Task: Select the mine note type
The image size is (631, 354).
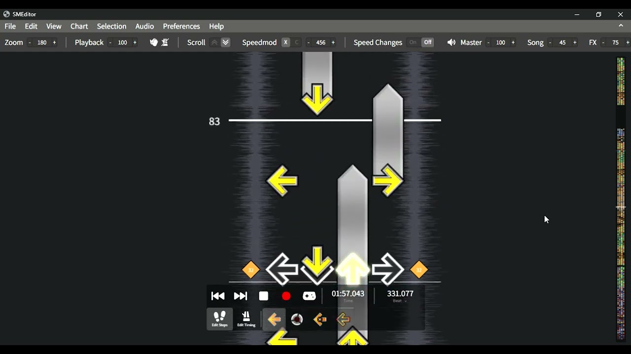Action: 297,320
